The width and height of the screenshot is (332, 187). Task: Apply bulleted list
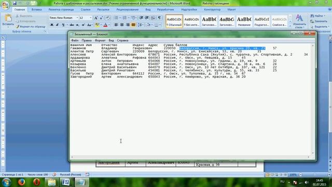point(116,18)
